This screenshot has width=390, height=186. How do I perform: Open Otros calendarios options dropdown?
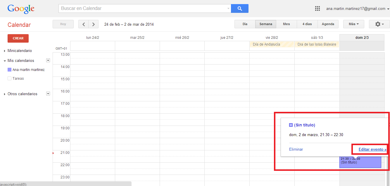tap(48, 94)
